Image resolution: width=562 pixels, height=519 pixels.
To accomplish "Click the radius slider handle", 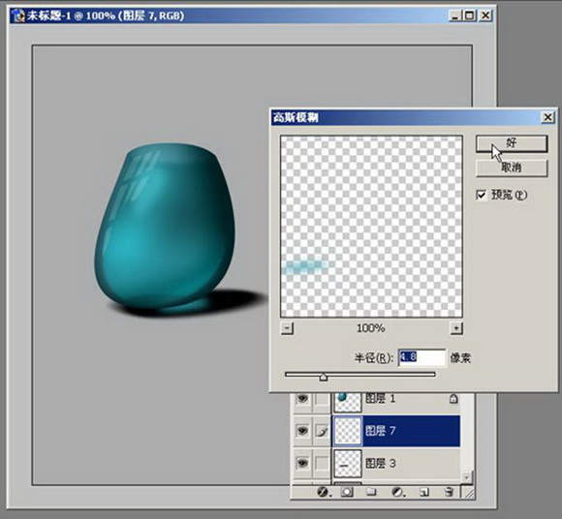I will click(324, 377).
